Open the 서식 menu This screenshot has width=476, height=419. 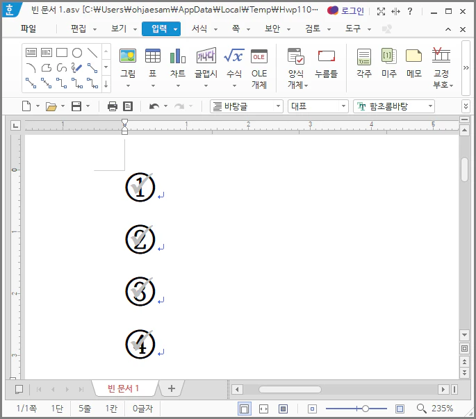pos(199,29)
